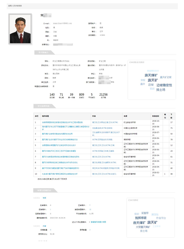Click keyword 抛掷爆破 in reviewed keywords cloud
Screen dimensions: 184x249
(x=141, y=218)
